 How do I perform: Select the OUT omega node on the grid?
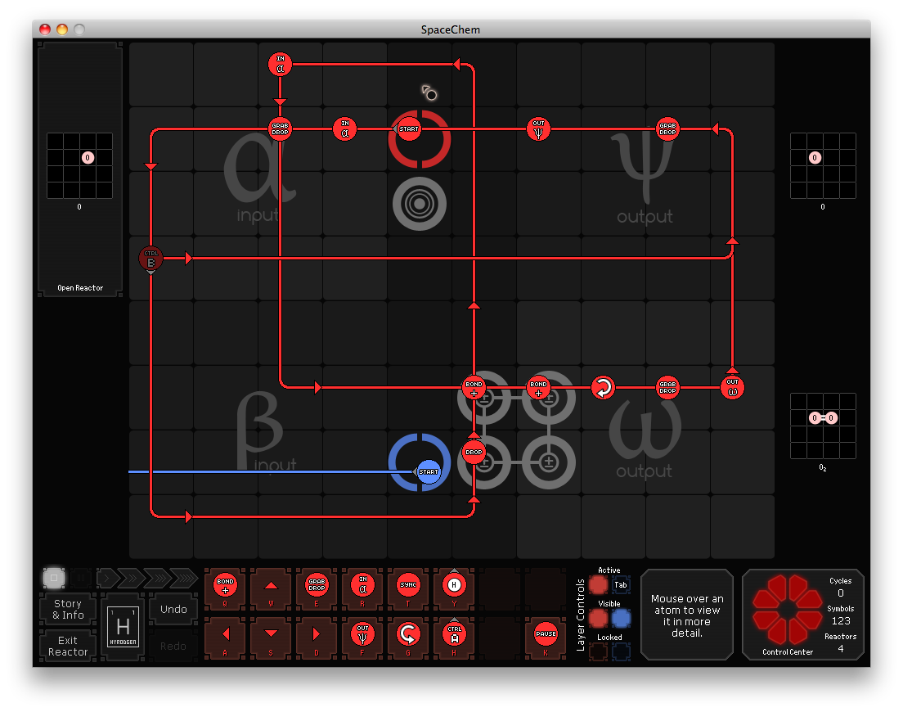pos(732,388)
